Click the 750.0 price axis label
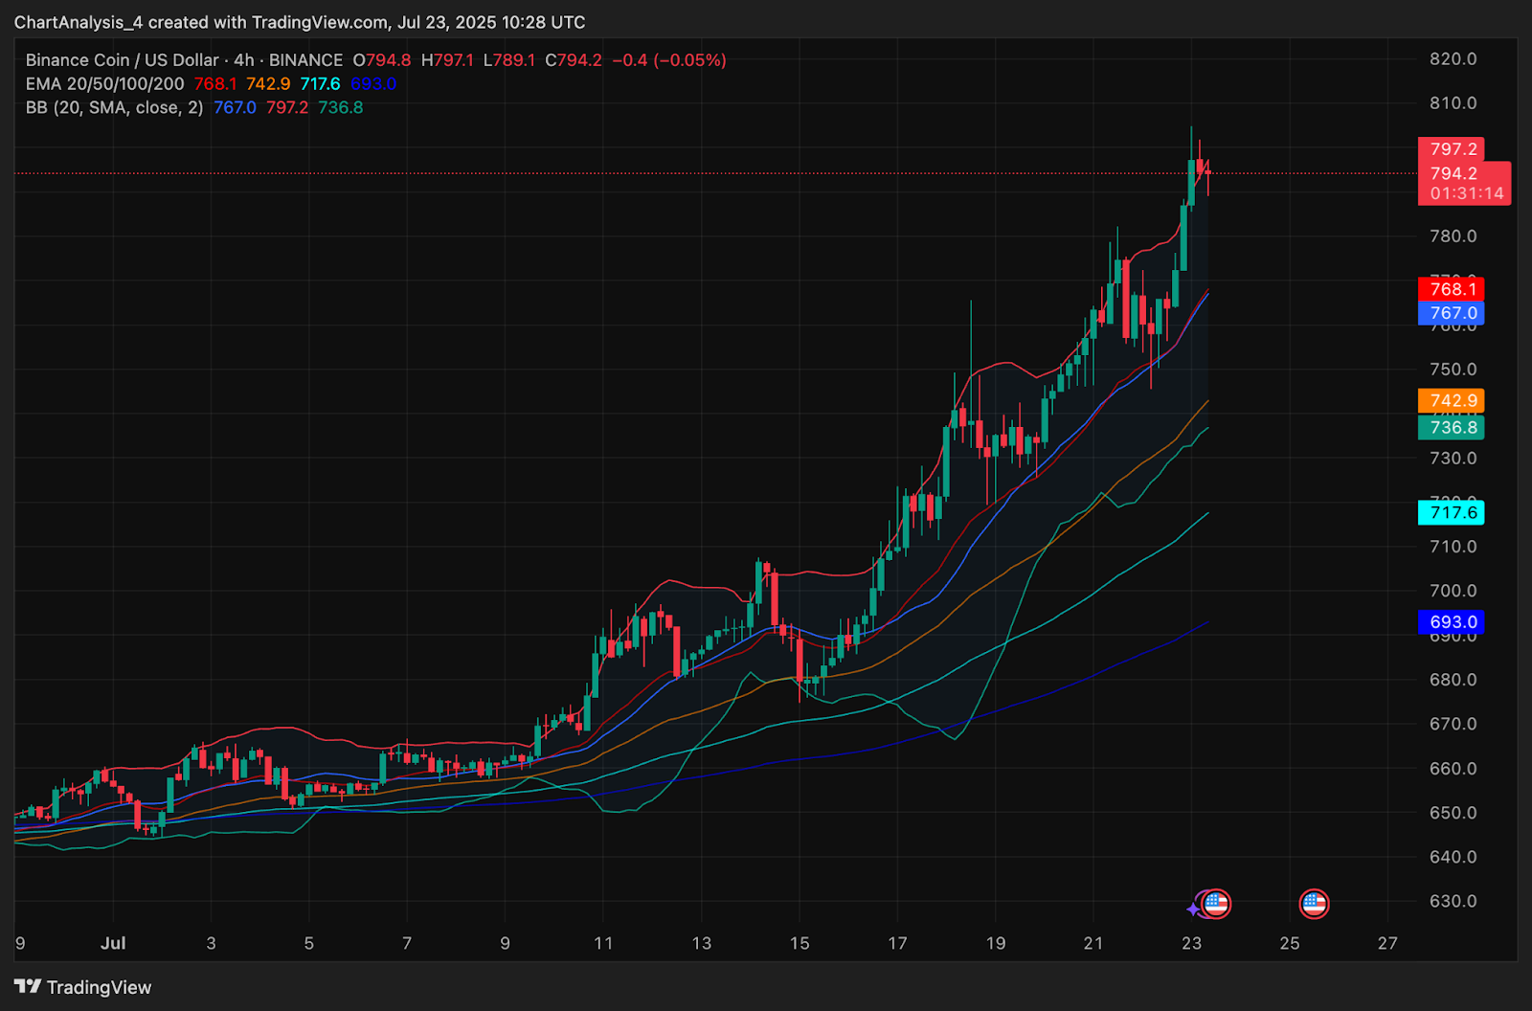Image resolution: width=1532 pixels, height=1011 pixels. point(1453,370)
